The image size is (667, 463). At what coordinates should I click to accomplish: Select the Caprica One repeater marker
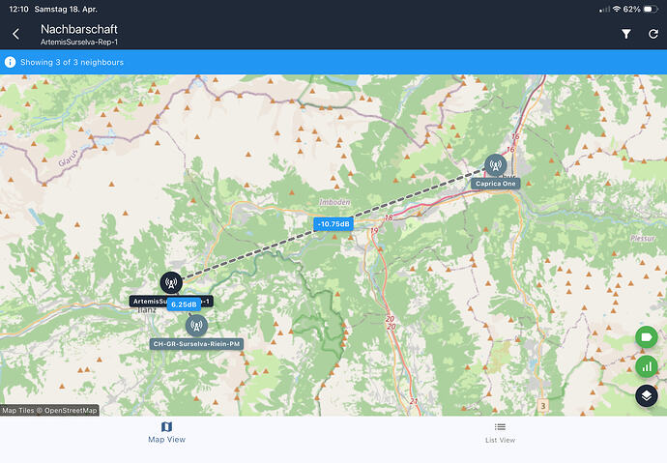pos(495,165)
